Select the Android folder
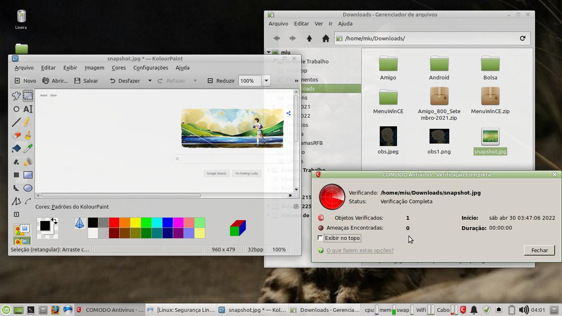 click(439, 68)
